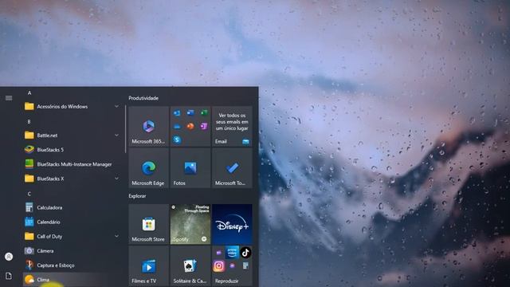Open the Filmes e TV tile
The height and width of the screenshot is (287, 510).
tap(149, 265)
